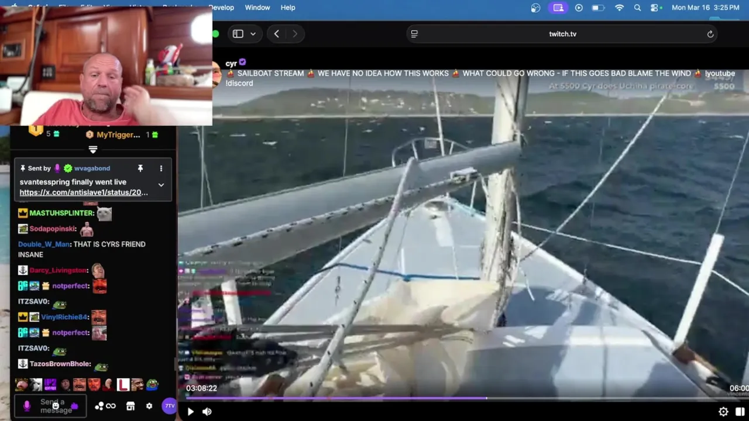
Task: Open Darcy_Livingston username in chat
Action: point(58,271)
